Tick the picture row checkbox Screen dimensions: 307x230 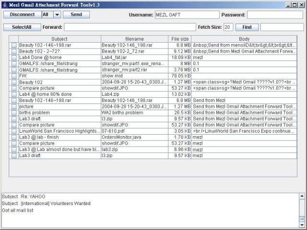pos(14,106)
